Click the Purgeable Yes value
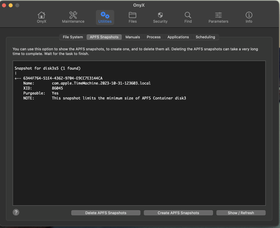The width and height of the screenshot is (280, 228). point(55,93)
